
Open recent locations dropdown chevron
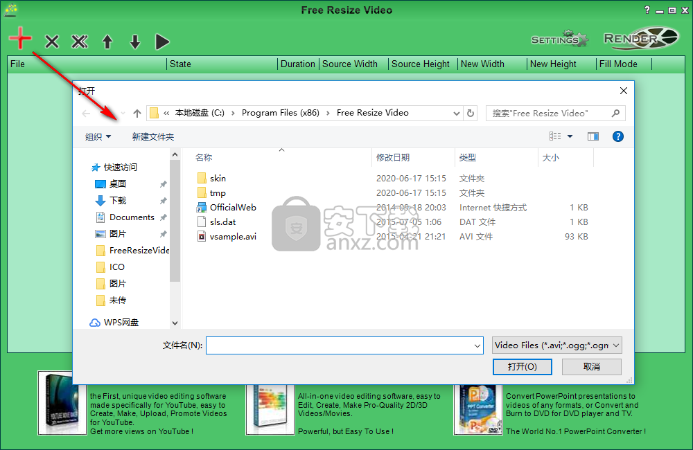(x=123, y=114)
